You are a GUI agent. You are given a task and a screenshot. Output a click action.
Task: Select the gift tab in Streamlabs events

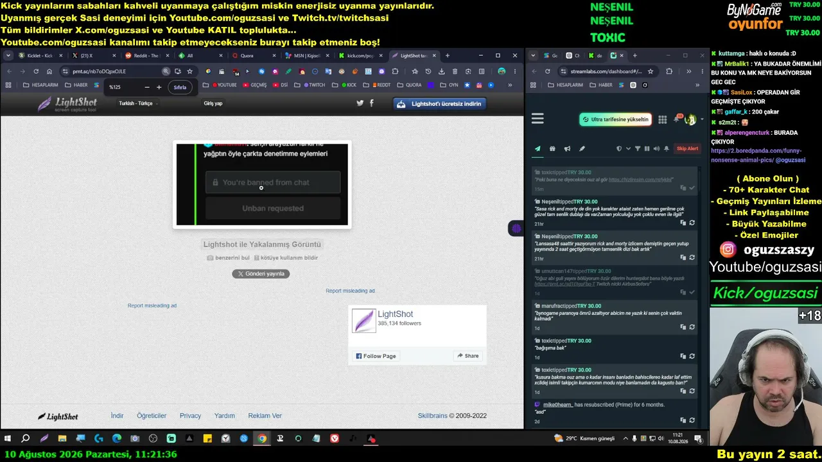(552, 149)
